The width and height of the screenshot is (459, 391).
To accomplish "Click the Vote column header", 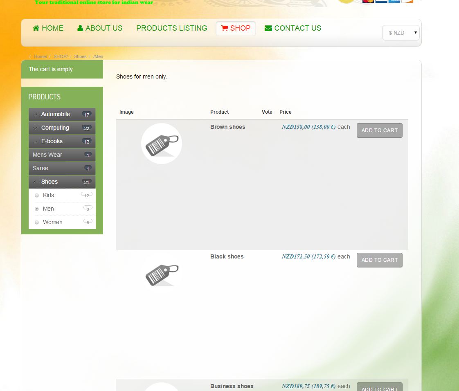I will (x=267, y=112).
